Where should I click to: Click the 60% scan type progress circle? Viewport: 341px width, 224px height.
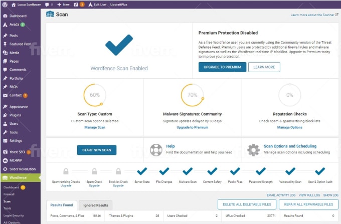95,95
